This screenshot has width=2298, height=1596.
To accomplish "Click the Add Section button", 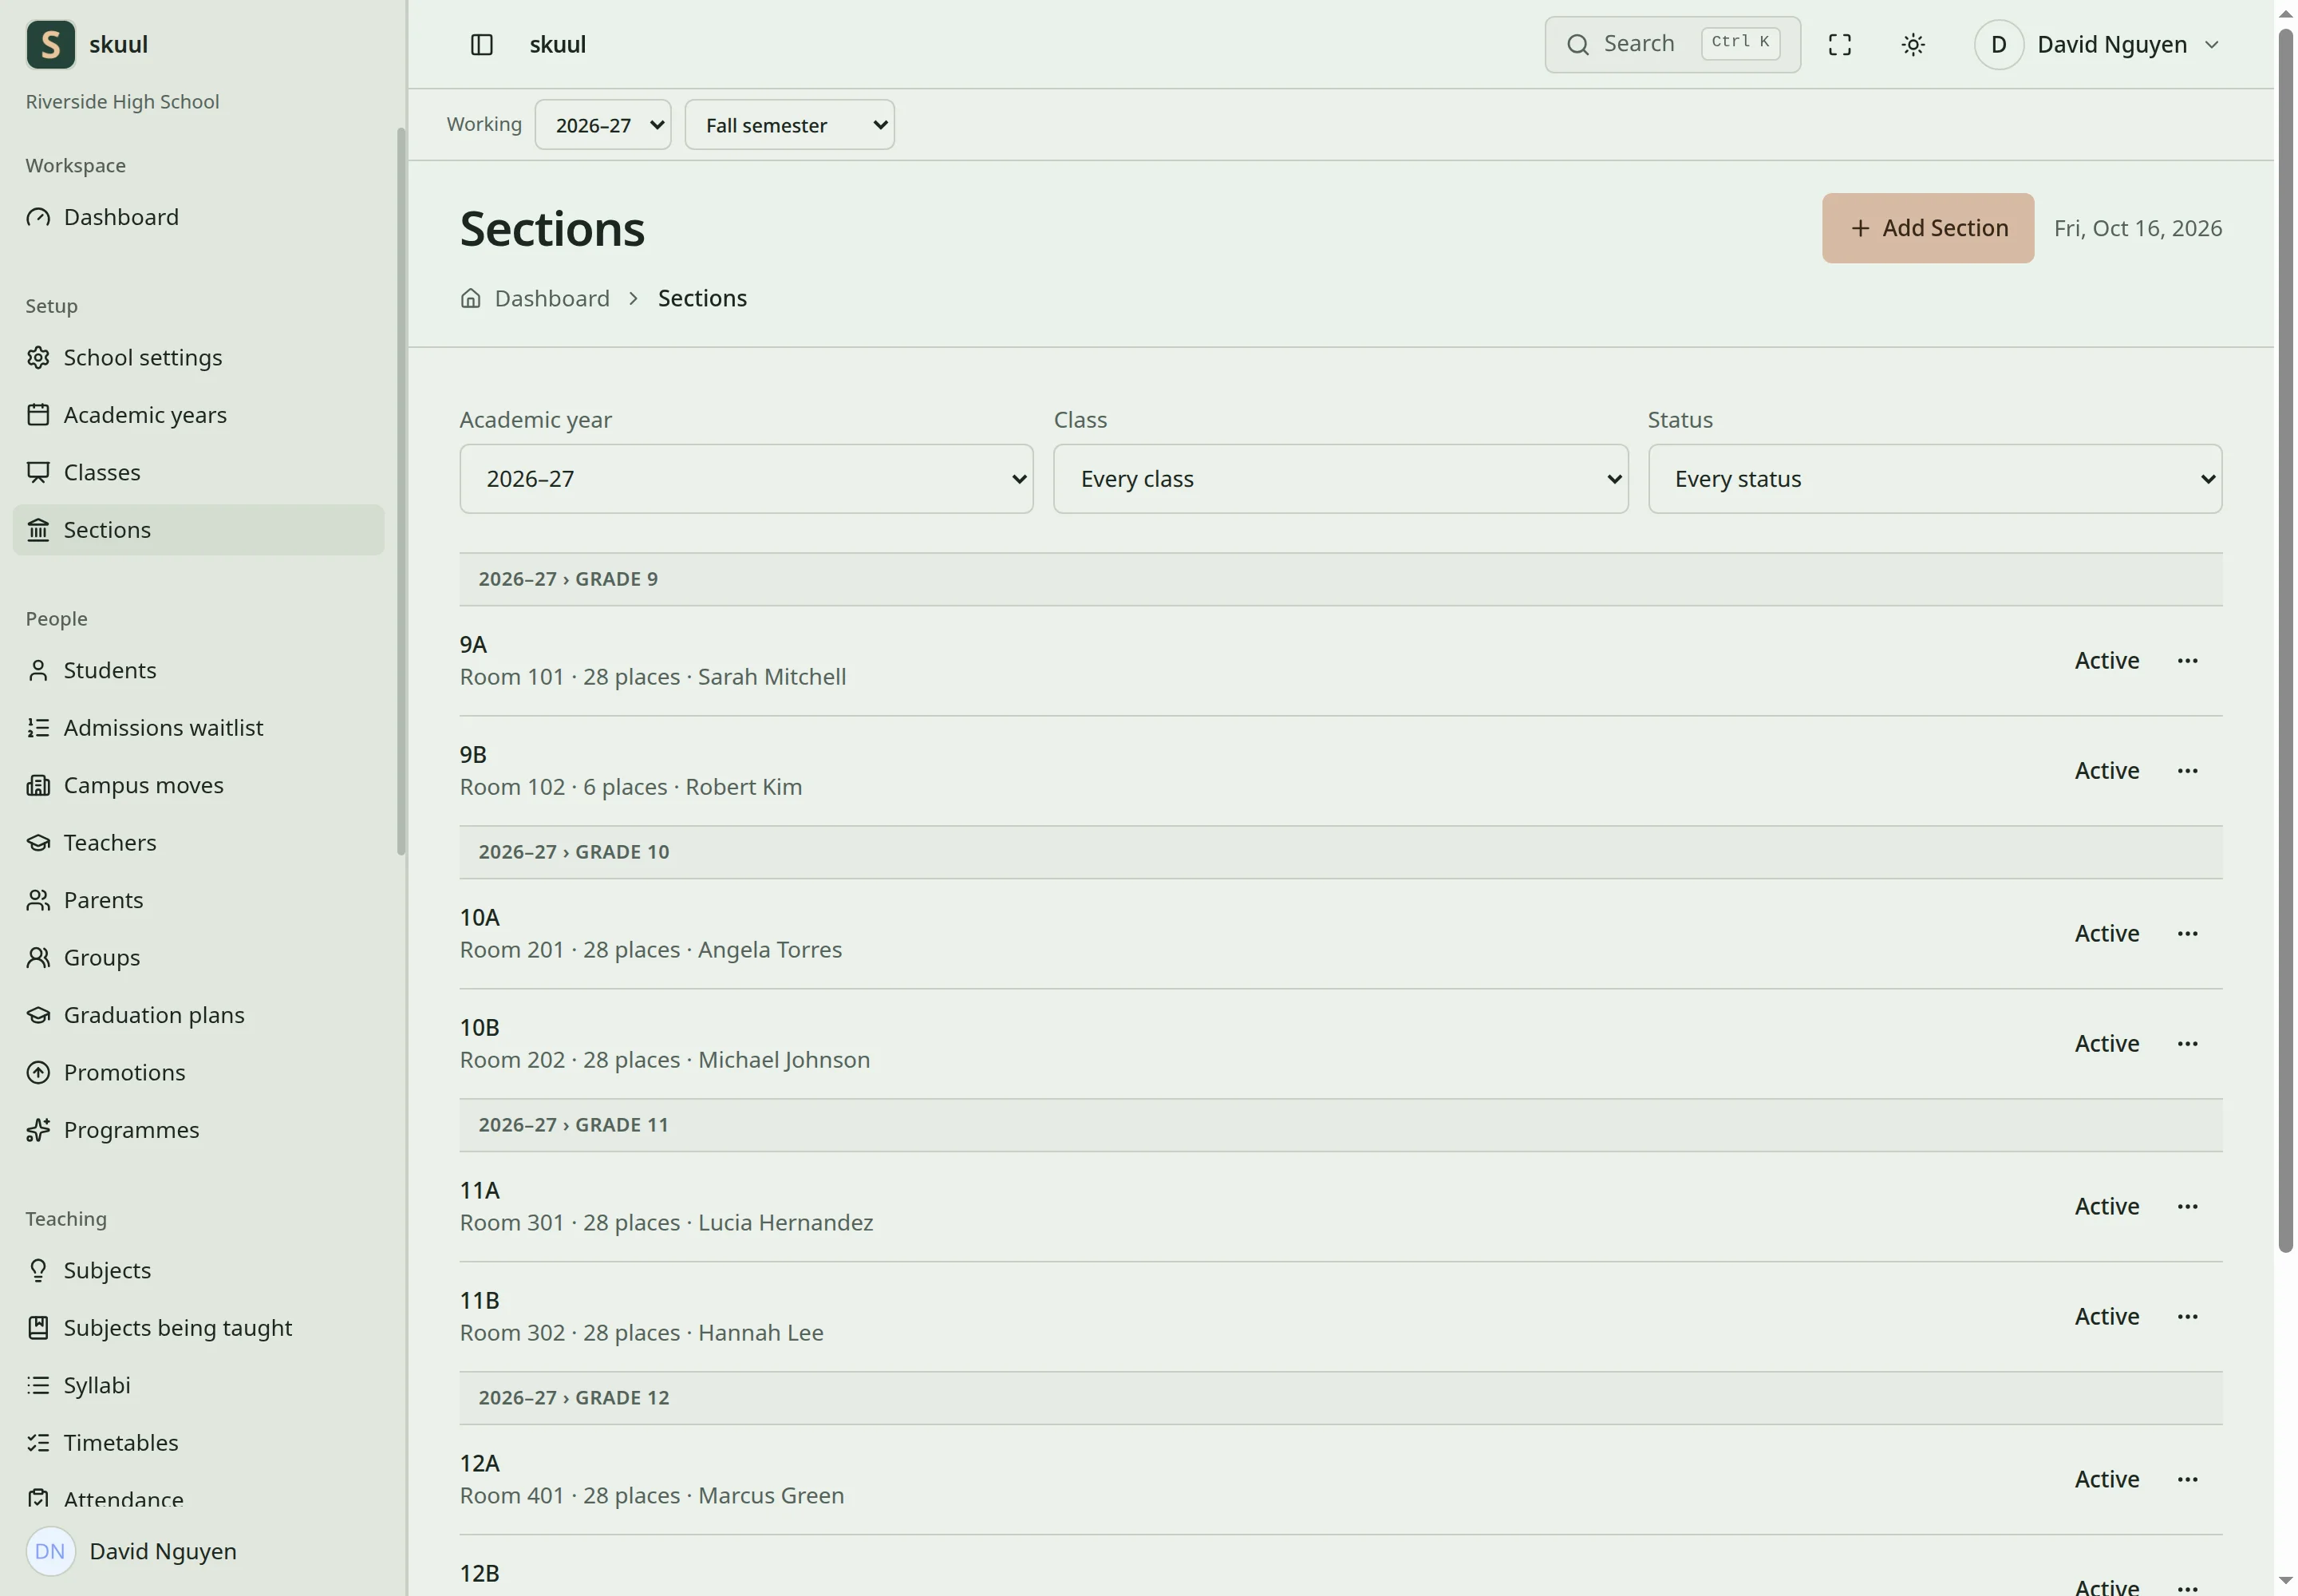I will (x=1927, y=228).
